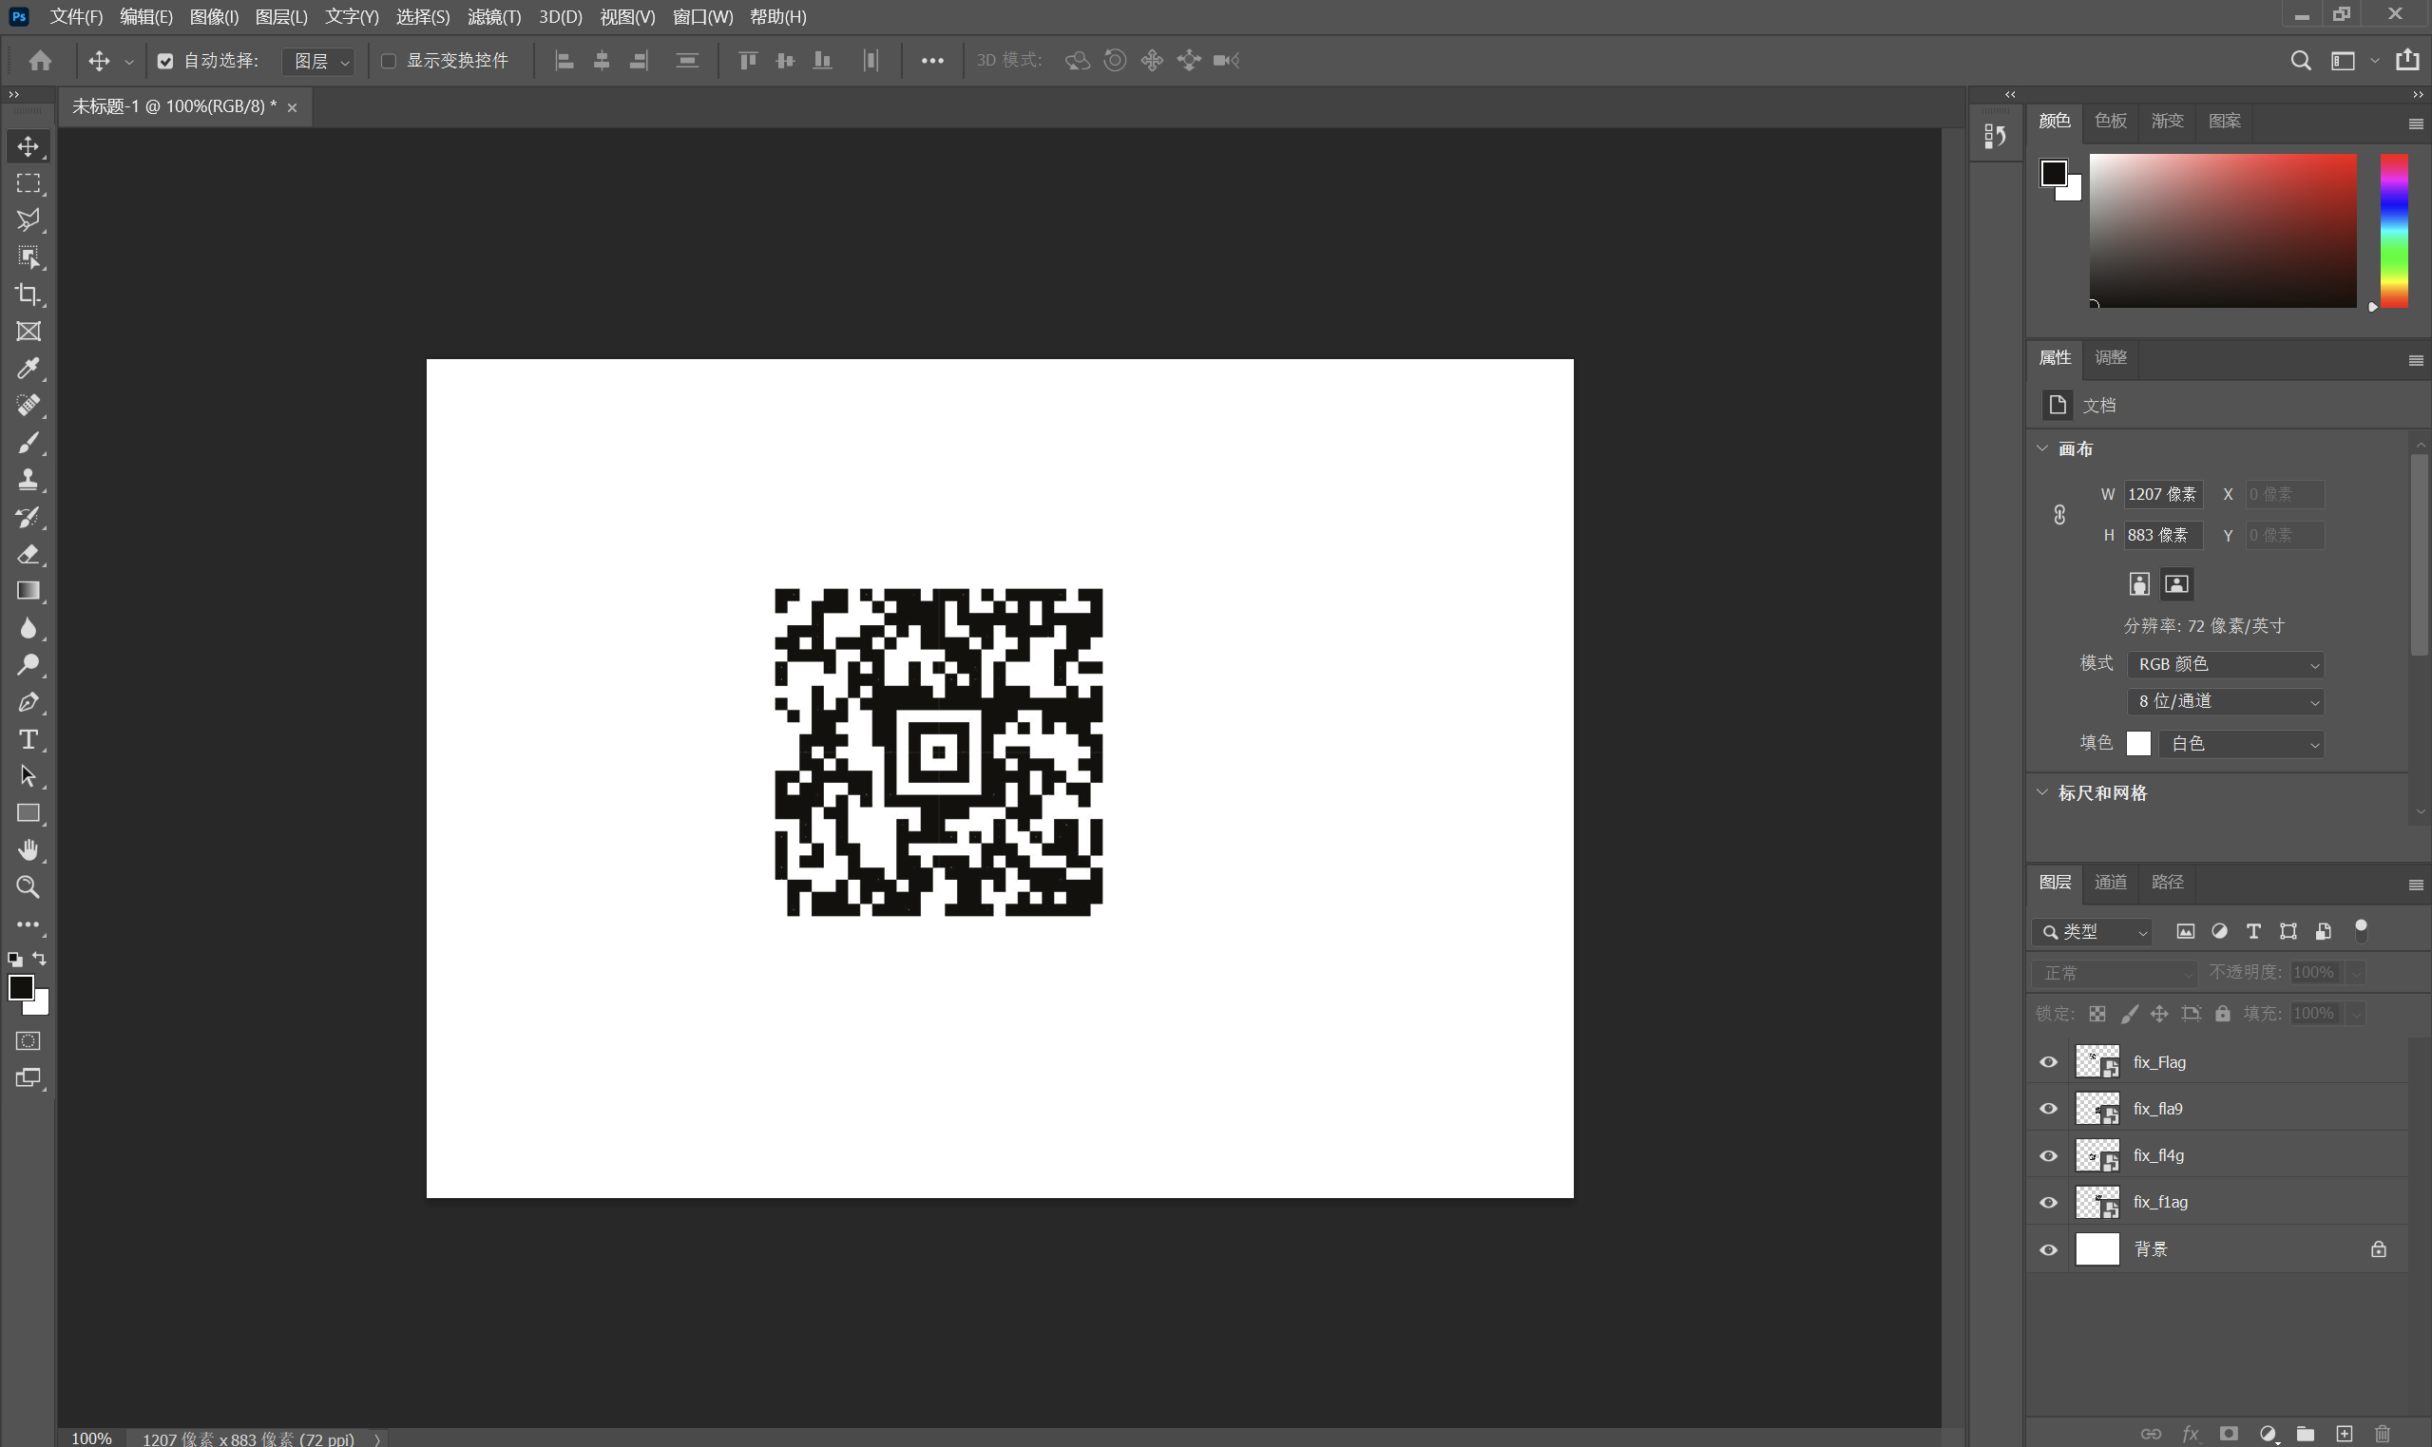Toggle Quick Mask mode
The image size is (2432, 1447).
pyautogui.click(x=28, y=1041)
